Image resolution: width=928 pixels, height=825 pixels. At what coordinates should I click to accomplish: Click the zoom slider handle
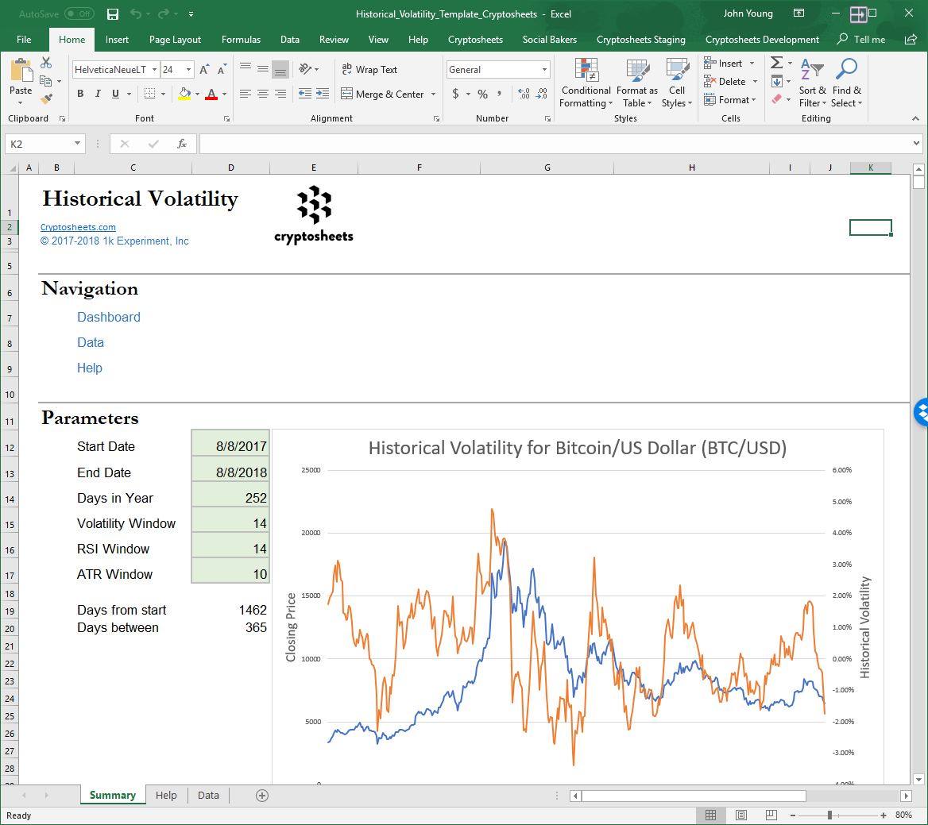tap(829, 815)
